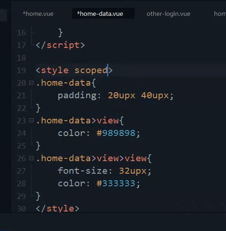Click the '40upx' padding value
The width and height of the screenshot is (226, 231).
[155, 95]
